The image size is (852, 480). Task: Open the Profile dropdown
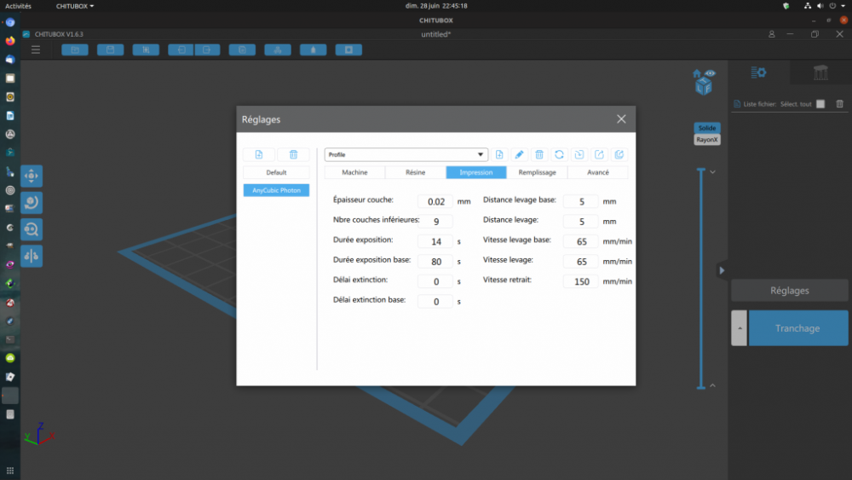[406, 155]
